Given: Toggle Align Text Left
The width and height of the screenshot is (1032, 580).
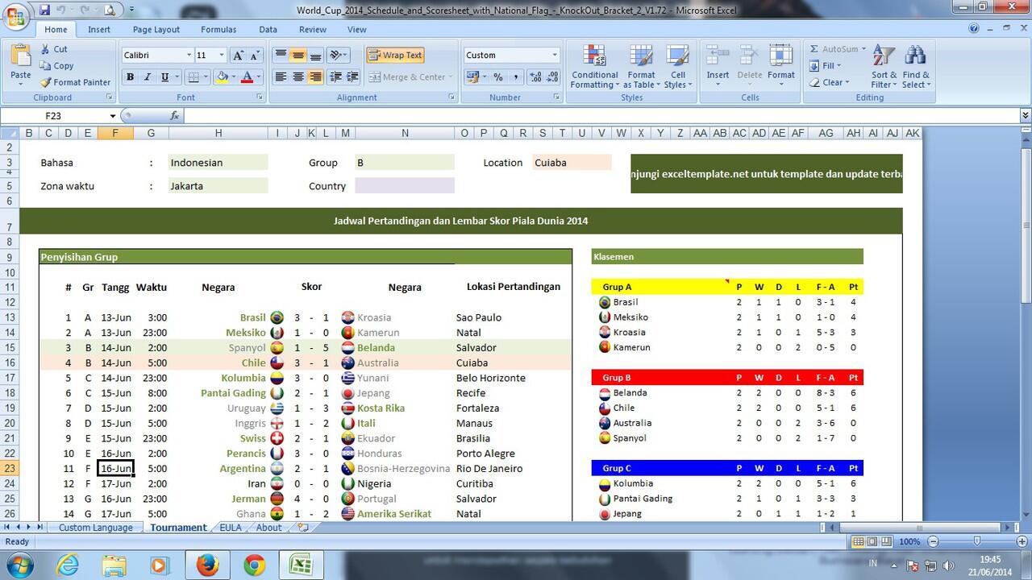Looking at the screenshot, I should 281,77.
